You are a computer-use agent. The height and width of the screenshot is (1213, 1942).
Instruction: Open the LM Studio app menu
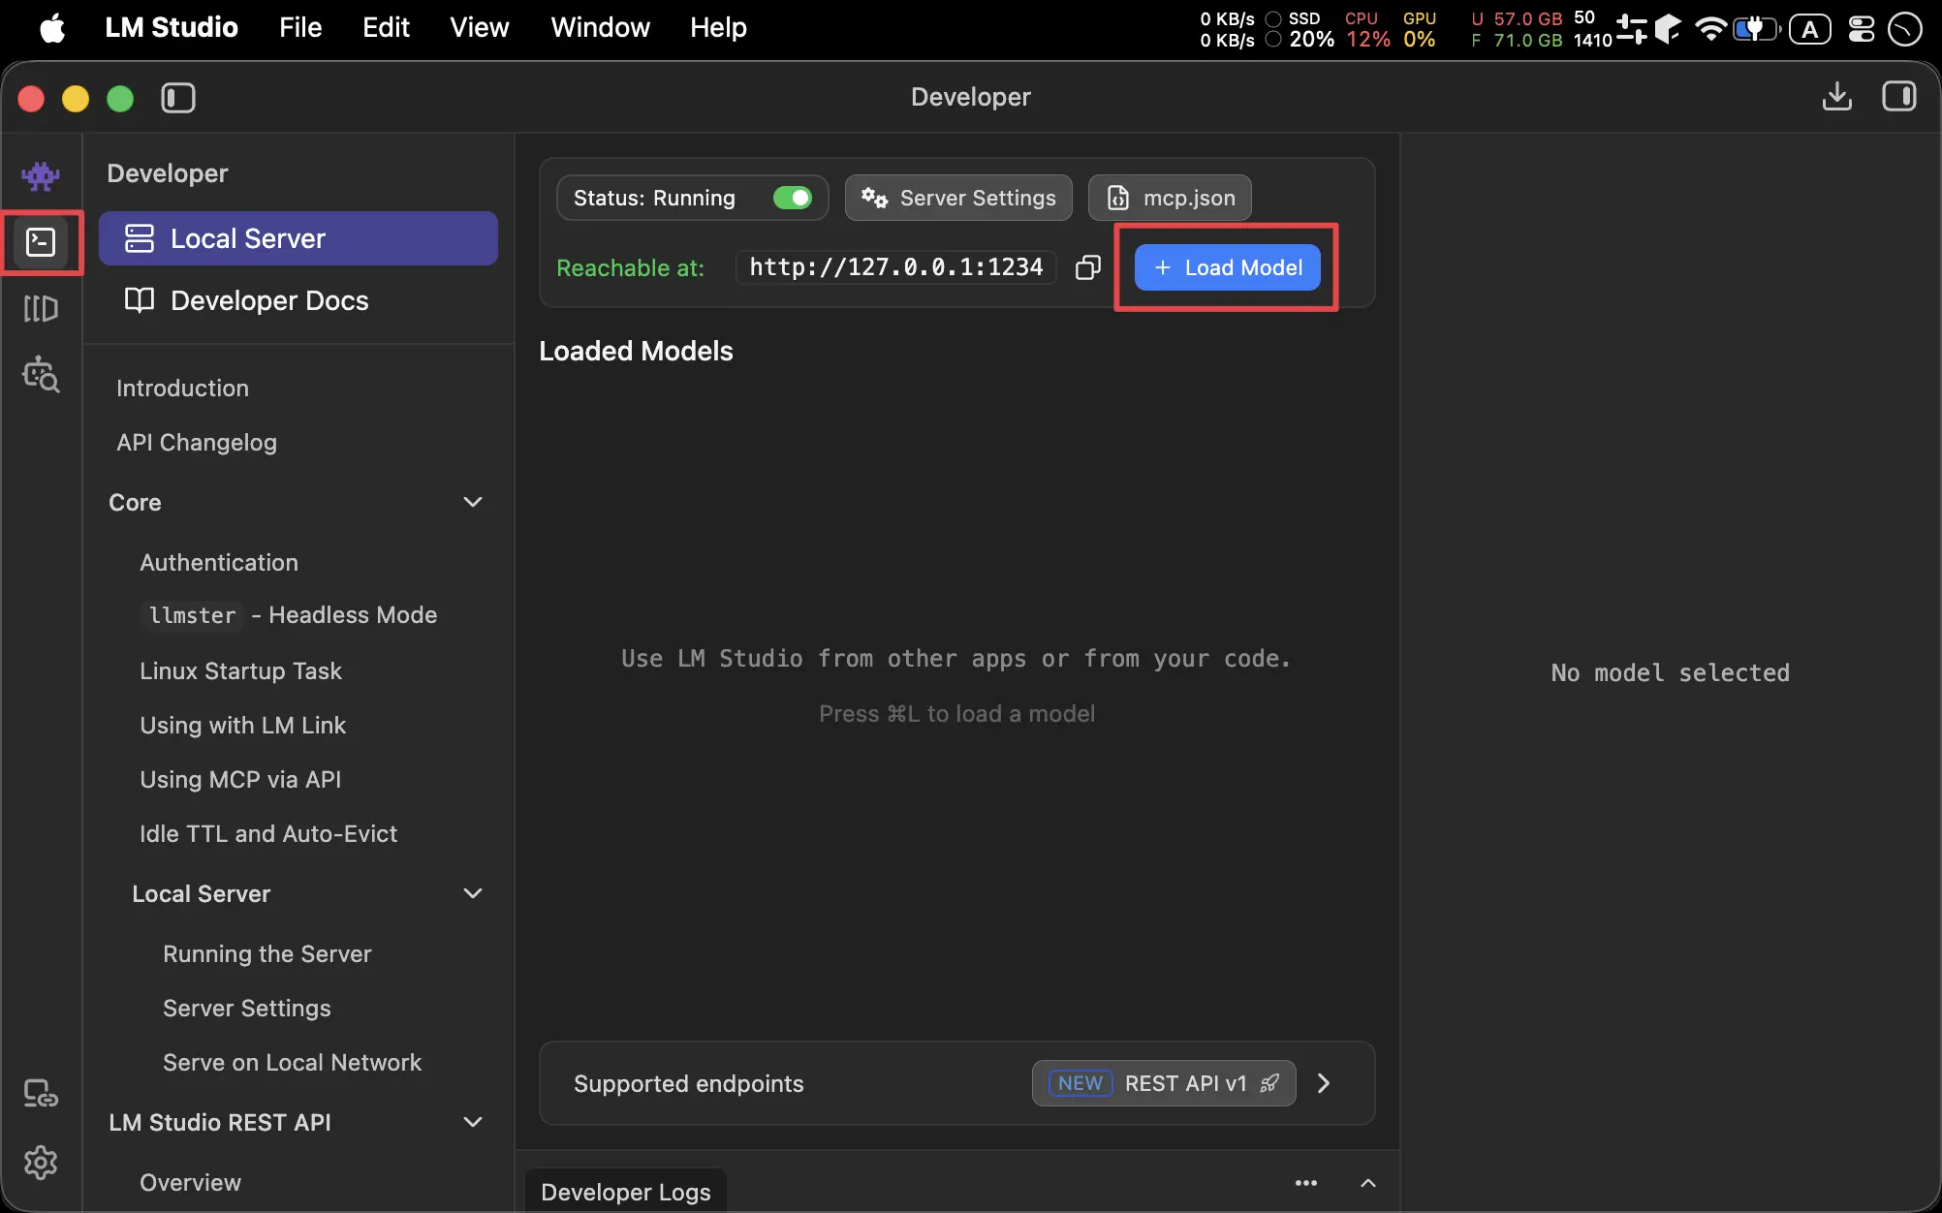coord(172,27)
